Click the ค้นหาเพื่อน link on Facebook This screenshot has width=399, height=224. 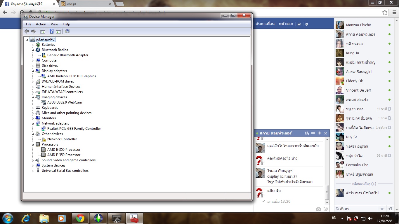pos(265,24)
